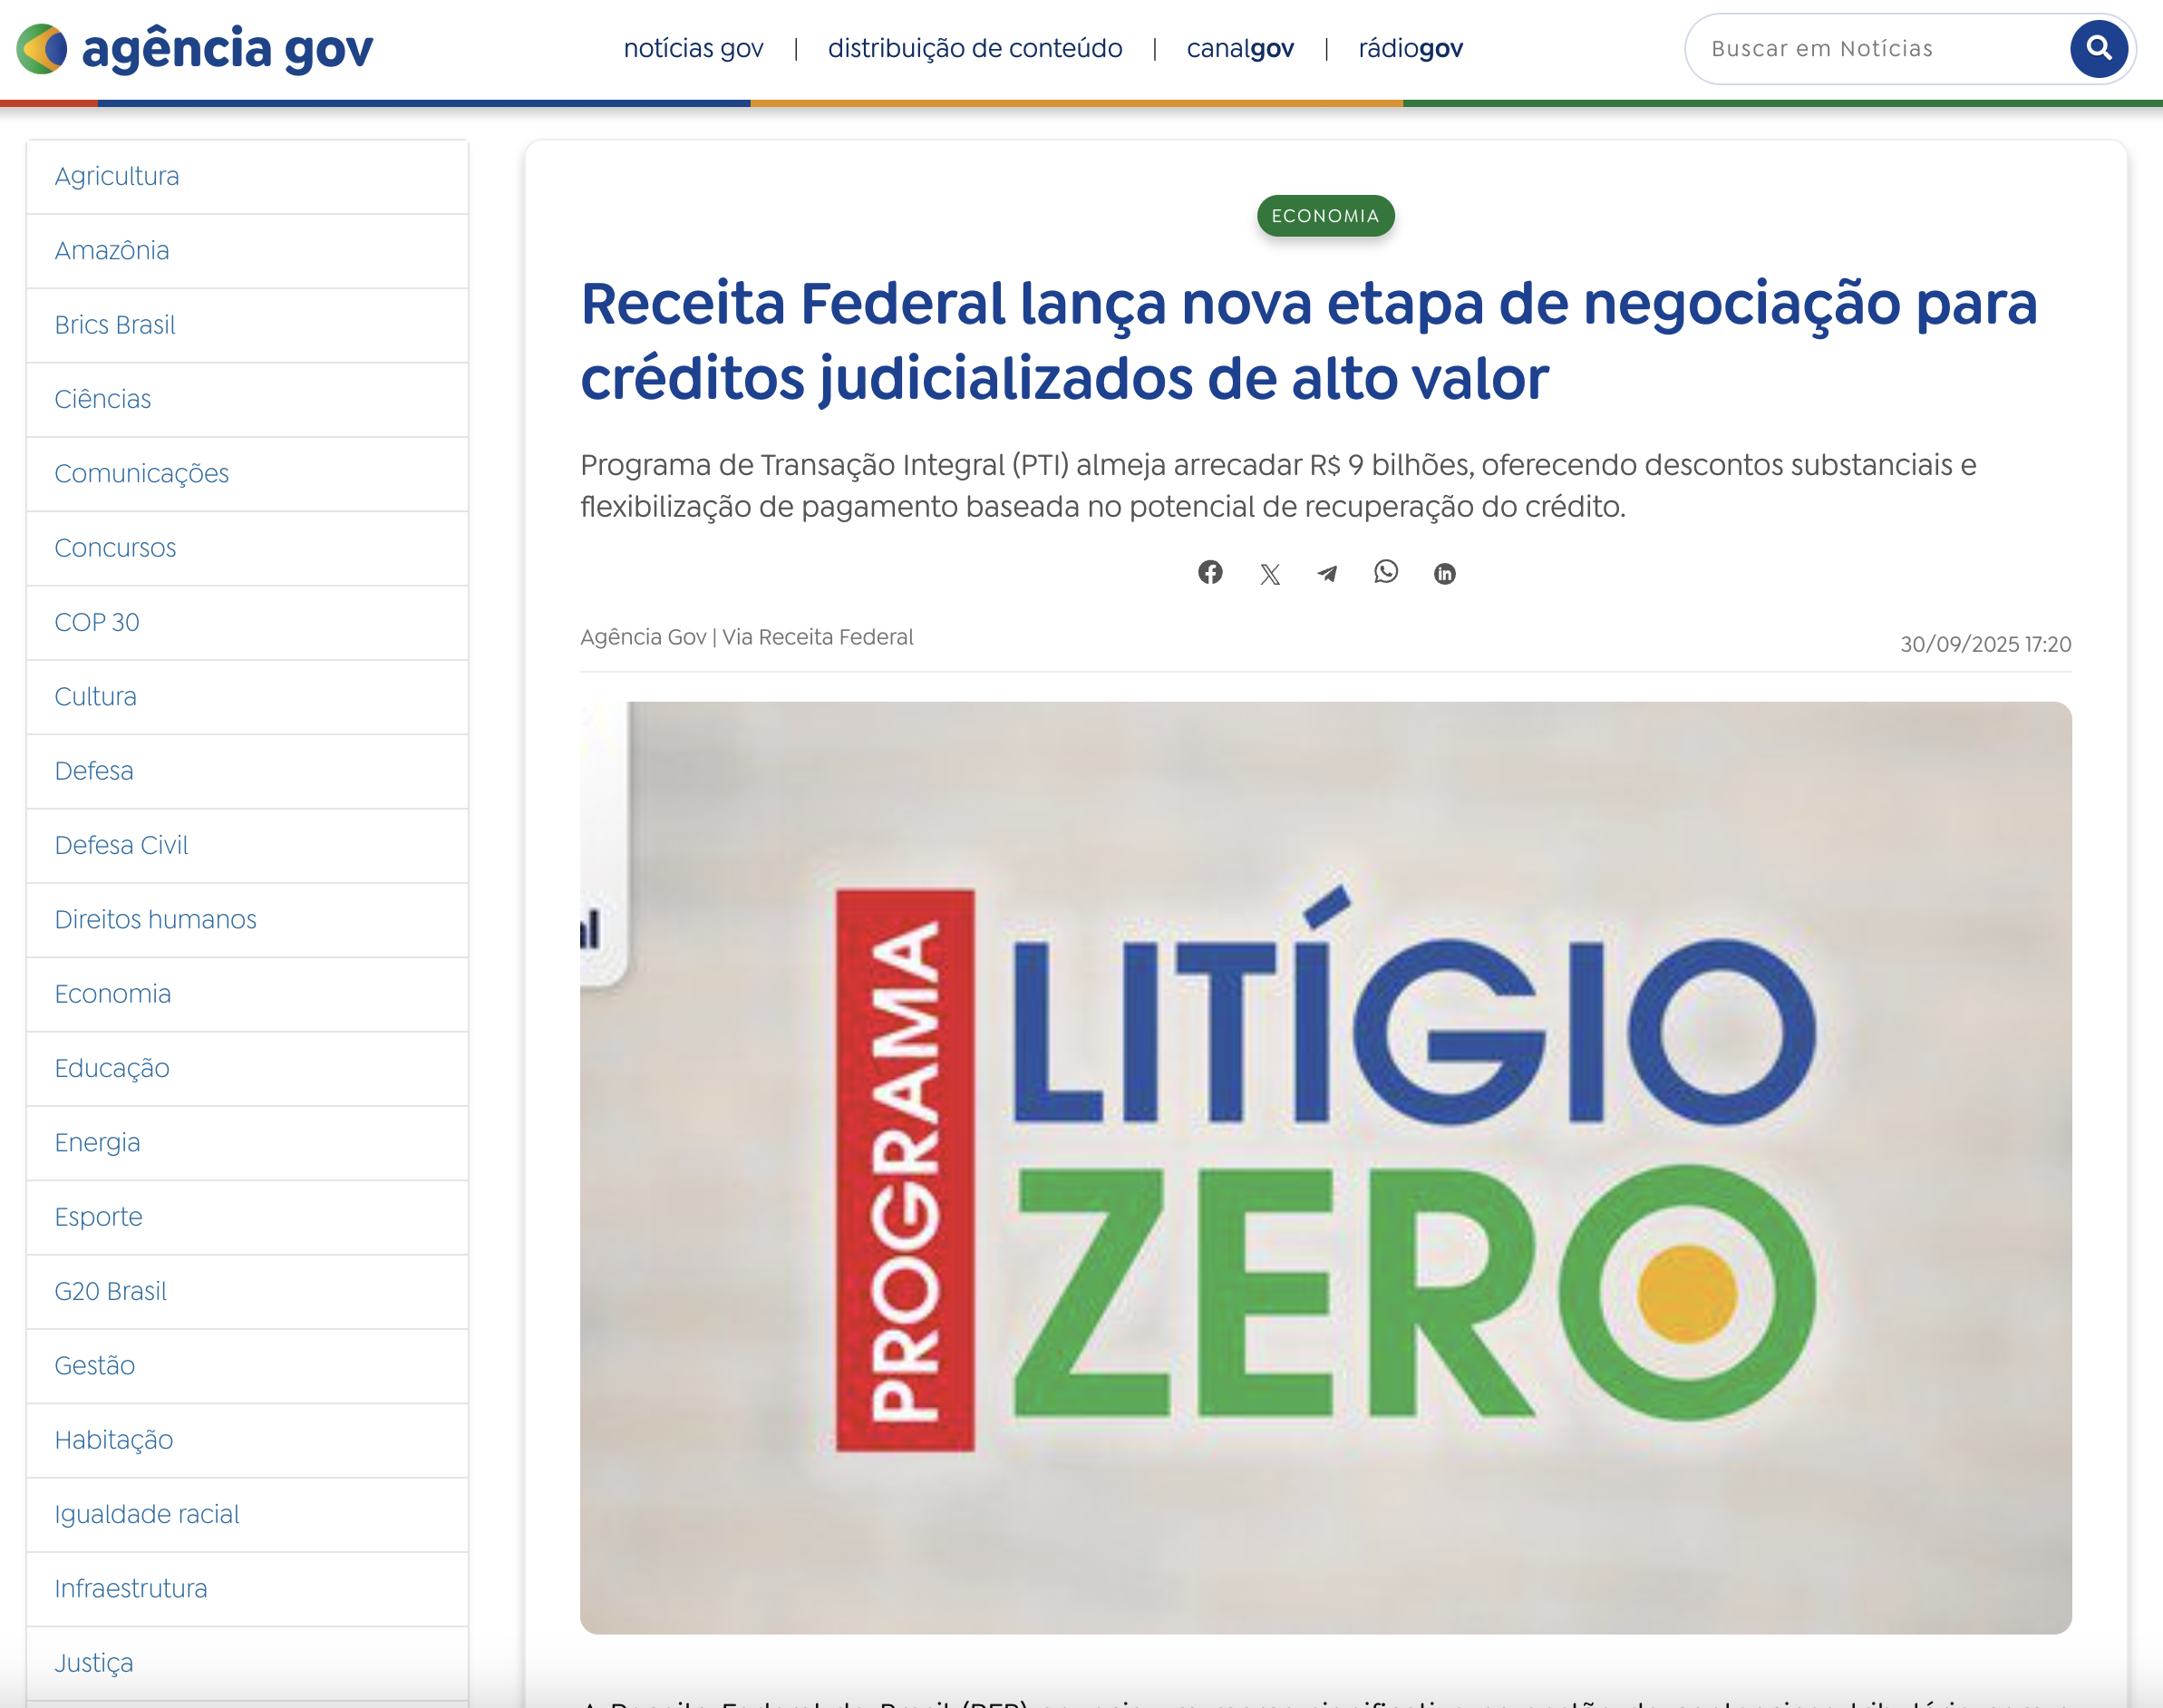Select the Agricultura category

(x=117, y=176)
